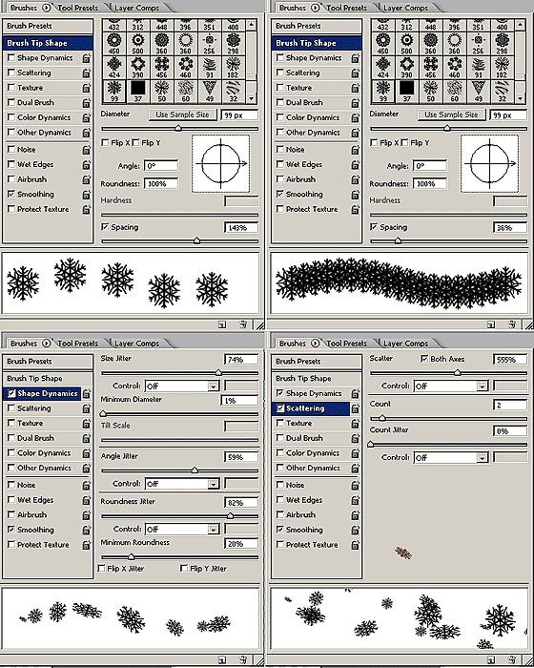Open the Control dropdown under Count Jitter
Viewport: 534px width, 668px height.
pyautogui.click(x=450, y=457)
